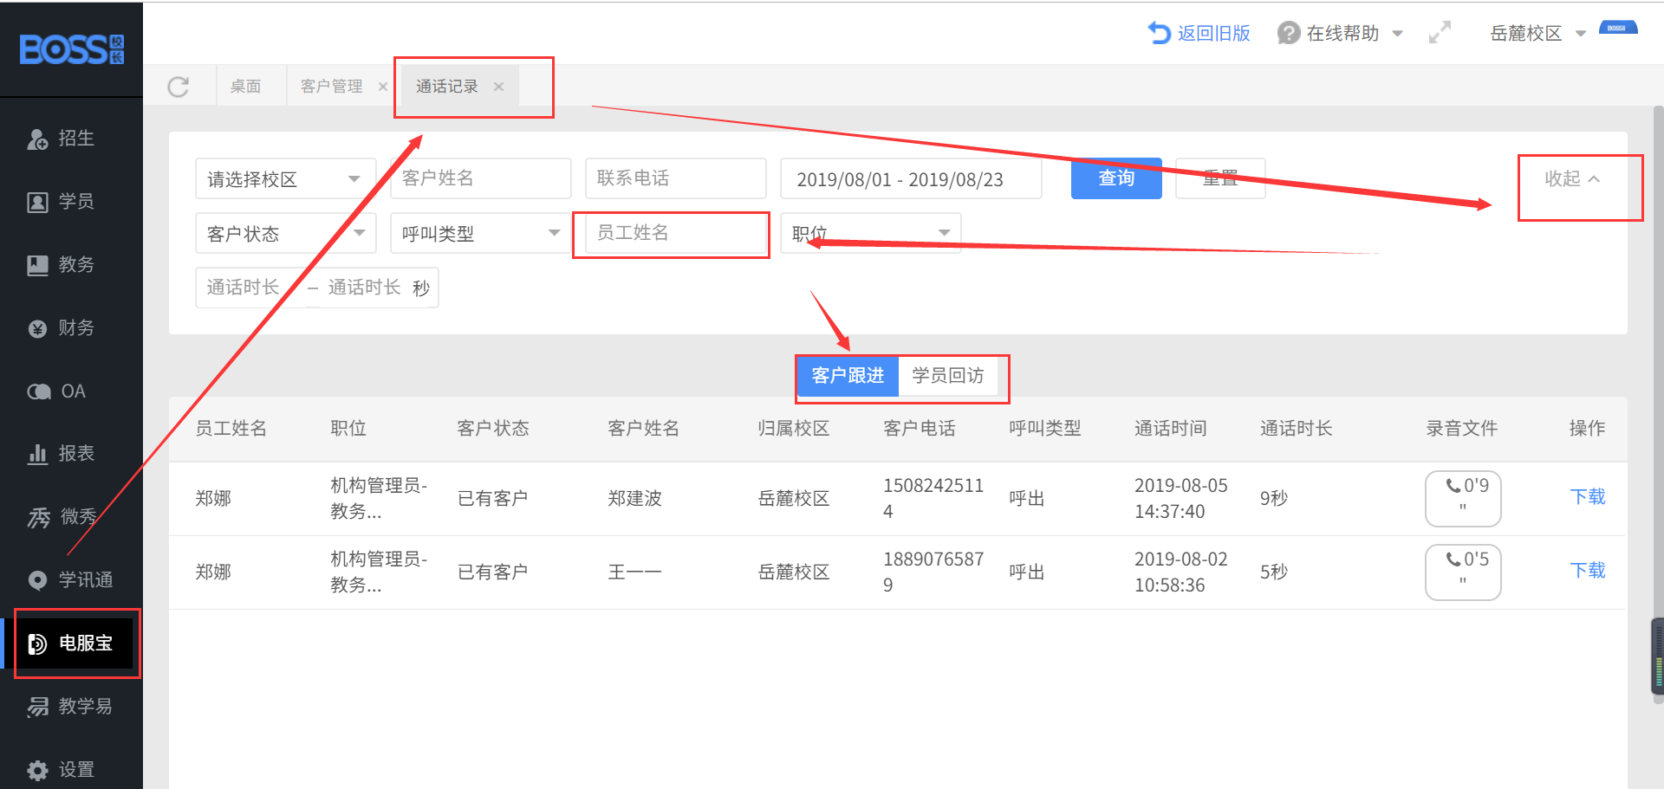Click the phone number 15082425114
Image resolution: width=1664 pixels, height=789 pixels.
[933, 498]
